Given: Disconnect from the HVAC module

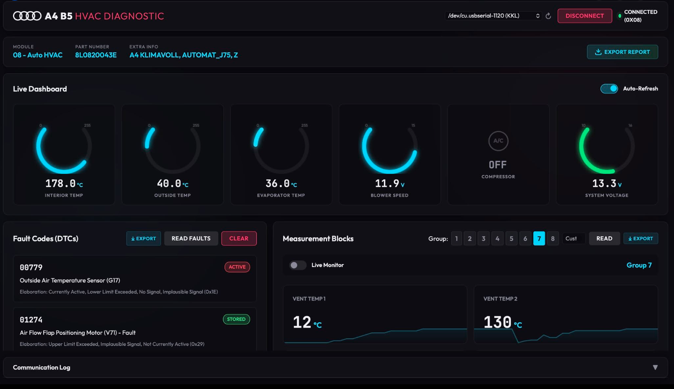Looking at the screenshot, I should pyautogui.click(x=584, y=16).
